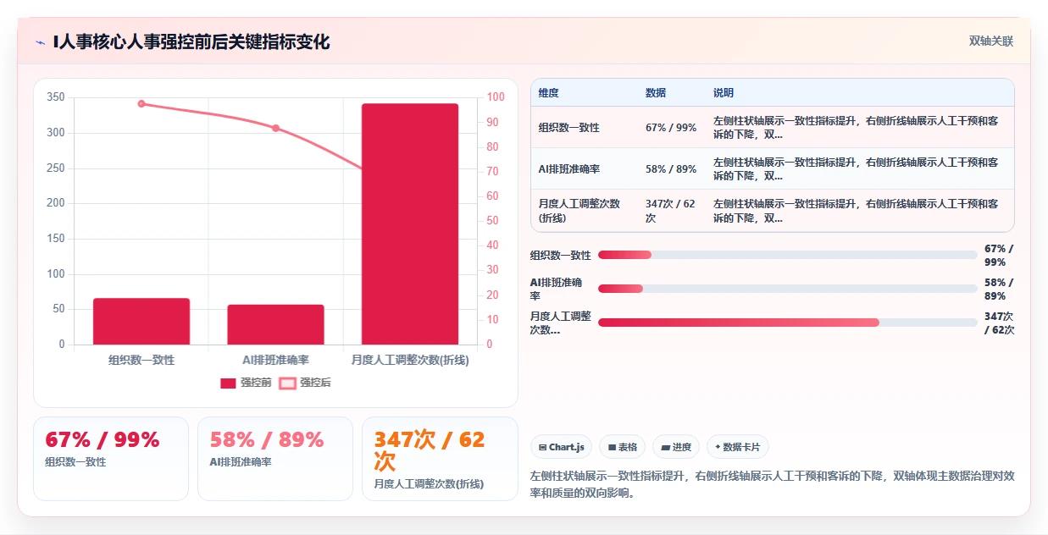Screen dimensions: 1048x535
Task: Click progress value 347次 / 62次 at right
Action: click(x=999, y=323)
